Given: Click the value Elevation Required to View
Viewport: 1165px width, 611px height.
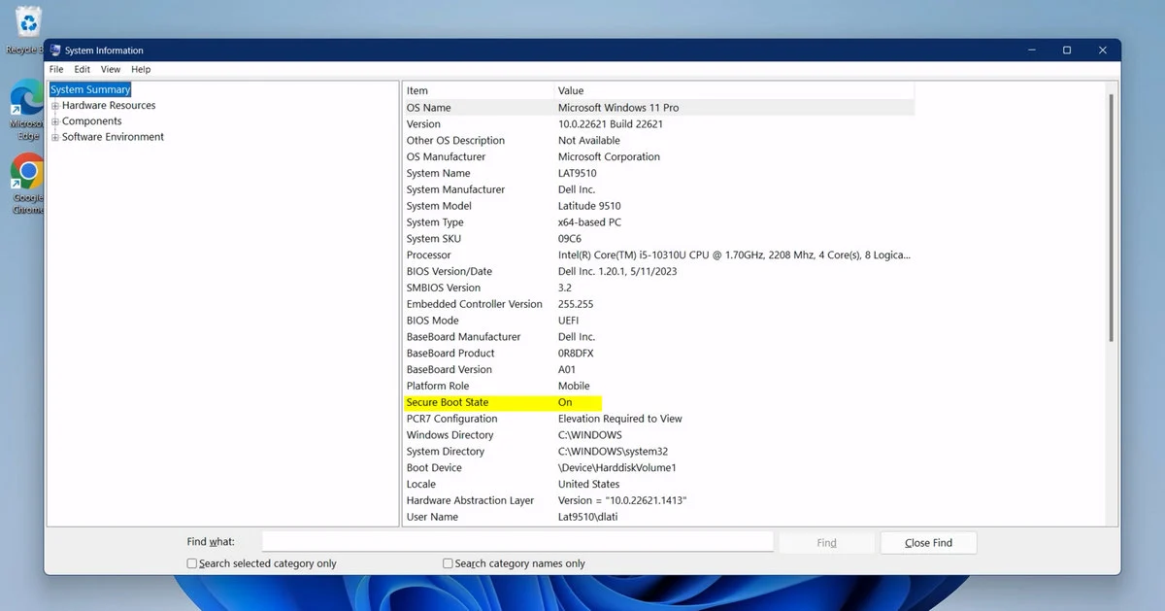Looking at the screenshot, I should [x=620, y=419].
